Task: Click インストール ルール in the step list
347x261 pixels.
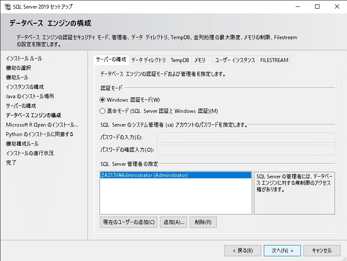Action: pos(24,59)
